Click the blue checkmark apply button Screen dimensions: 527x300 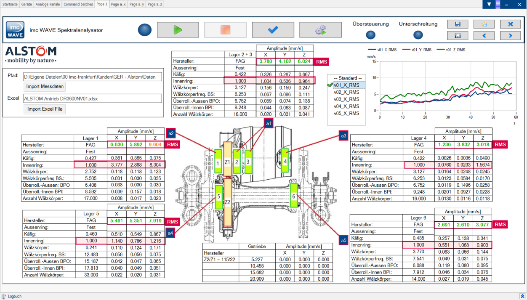[273, 30]
